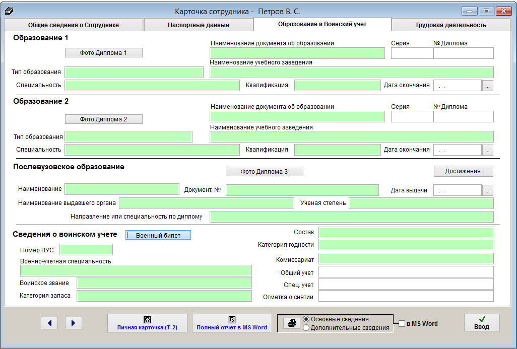This screenshot has height=349, width=517.
Task: Click the Состав field
Action: (406, 232)
